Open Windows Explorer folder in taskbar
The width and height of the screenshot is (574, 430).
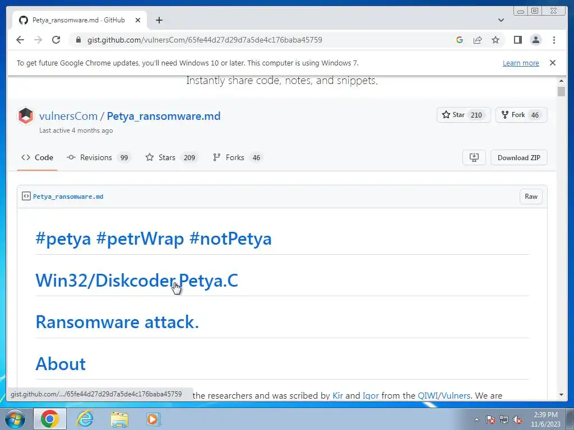point(119,419)
